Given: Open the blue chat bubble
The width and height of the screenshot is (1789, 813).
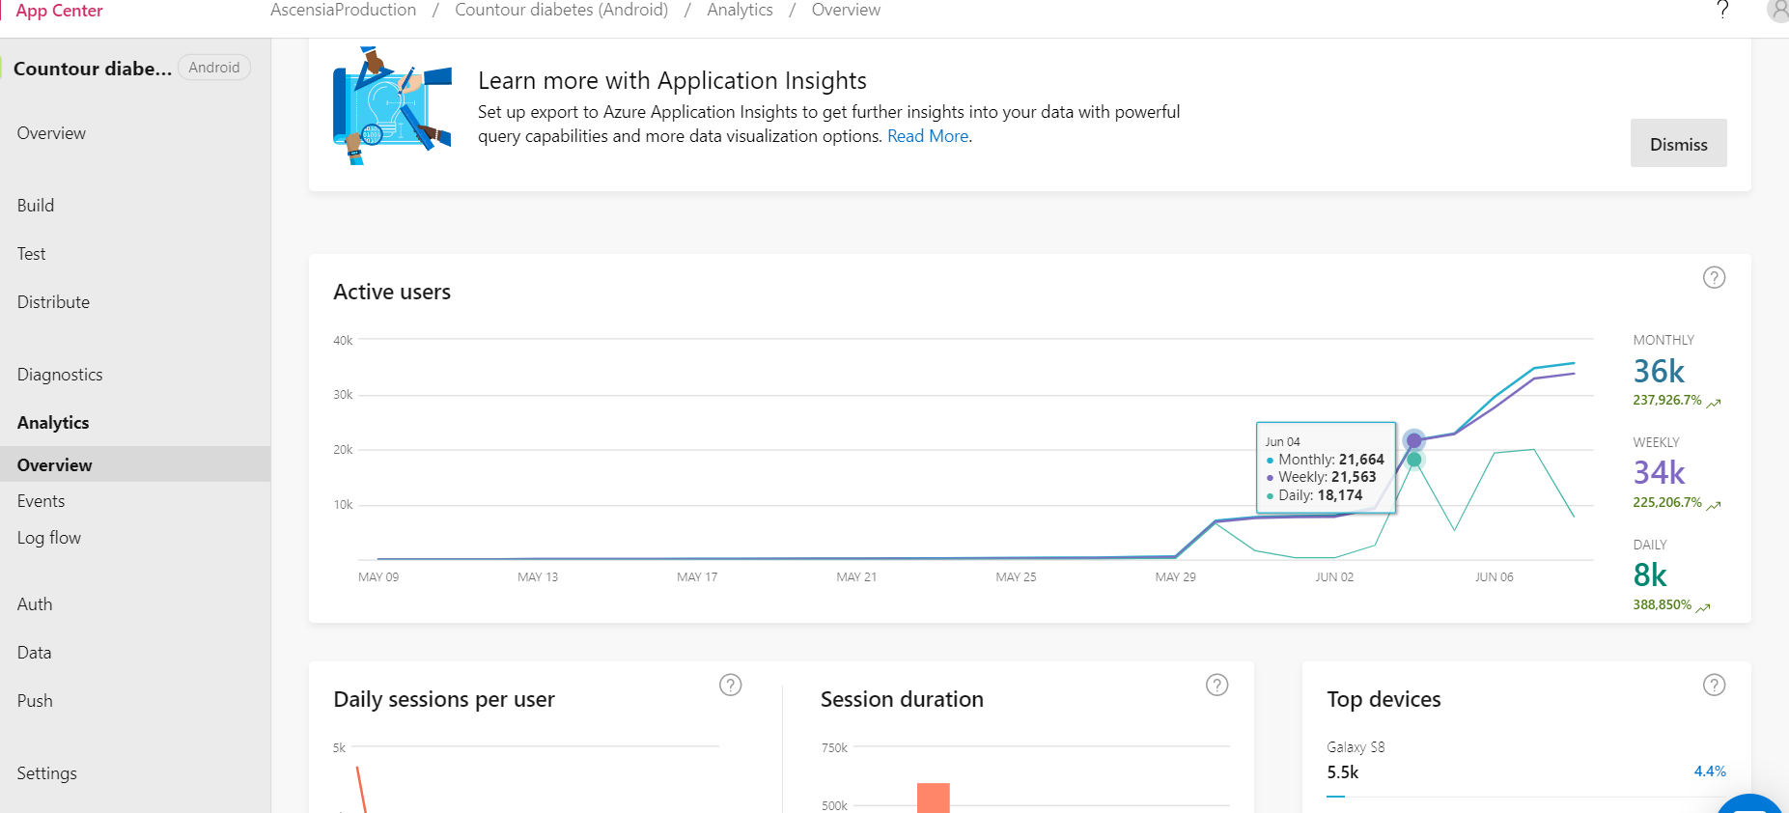Looking at the screenshot, I should [1750, 803].
